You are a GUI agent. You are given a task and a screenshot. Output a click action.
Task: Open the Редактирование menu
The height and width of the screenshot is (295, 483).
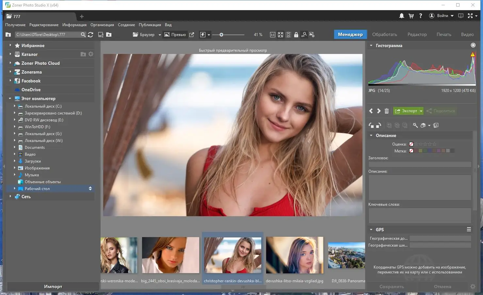[x=44, y=25]
